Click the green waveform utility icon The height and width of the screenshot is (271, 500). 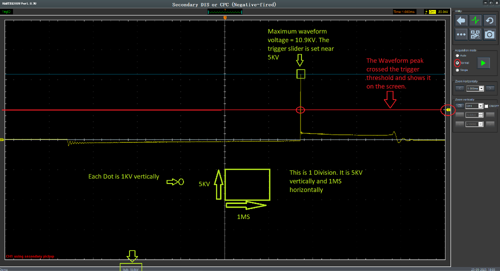[x=475, y=20]
